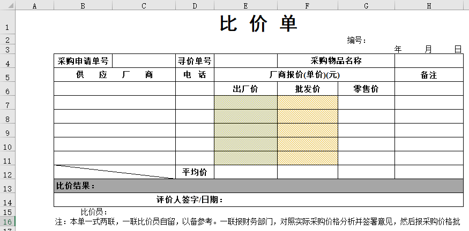Click the 平均价 cell
This screenshot has width=469, height=231.
tap(195, 172)
